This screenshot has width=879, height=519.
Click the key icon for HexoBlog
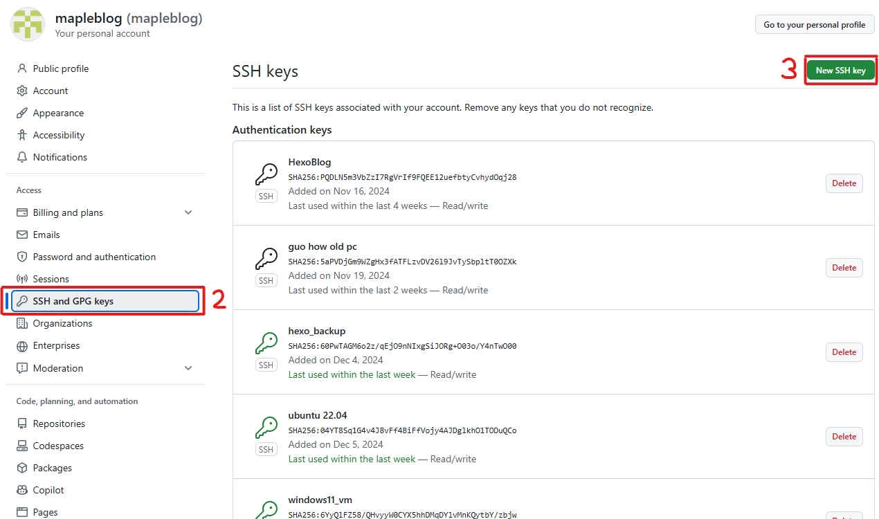click(x=266, y=174)
